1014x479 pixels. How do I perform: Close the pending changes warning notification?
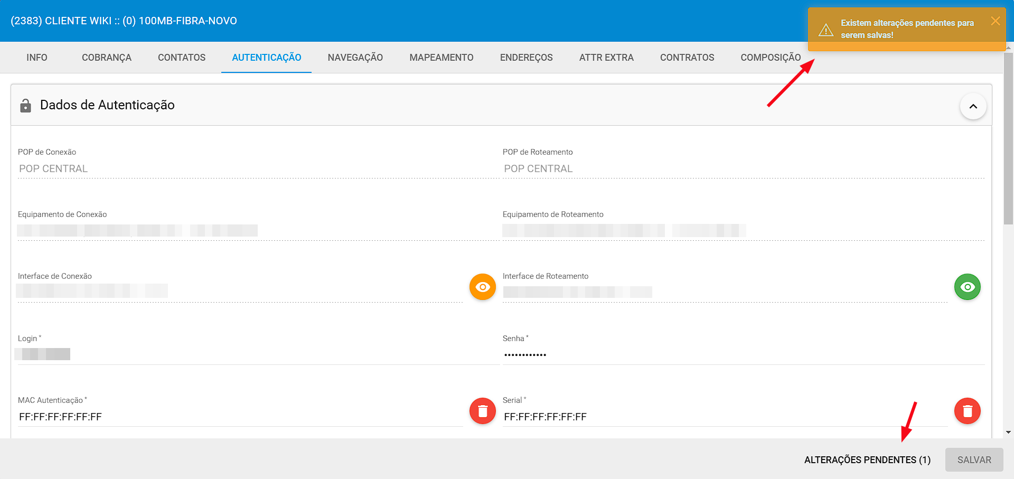pyautogui.click(x=996, y=21)
